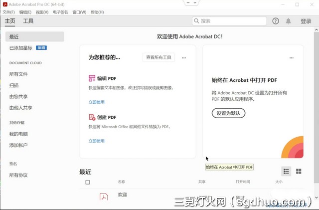The image size is (319, 210).
Task: Click the 打开时间 column header
Action: coord(243,182)
